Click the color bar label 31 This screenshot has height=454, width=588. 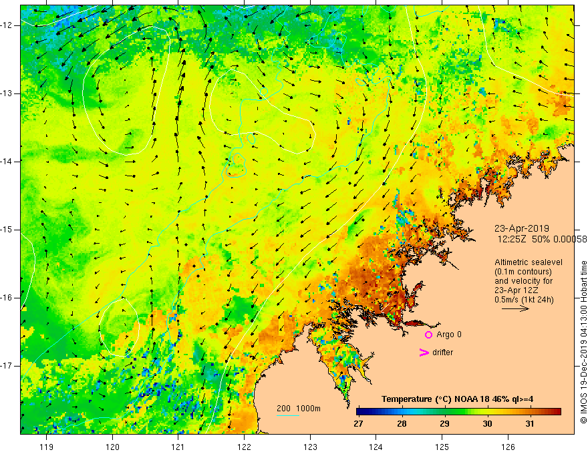coord(529,424)
